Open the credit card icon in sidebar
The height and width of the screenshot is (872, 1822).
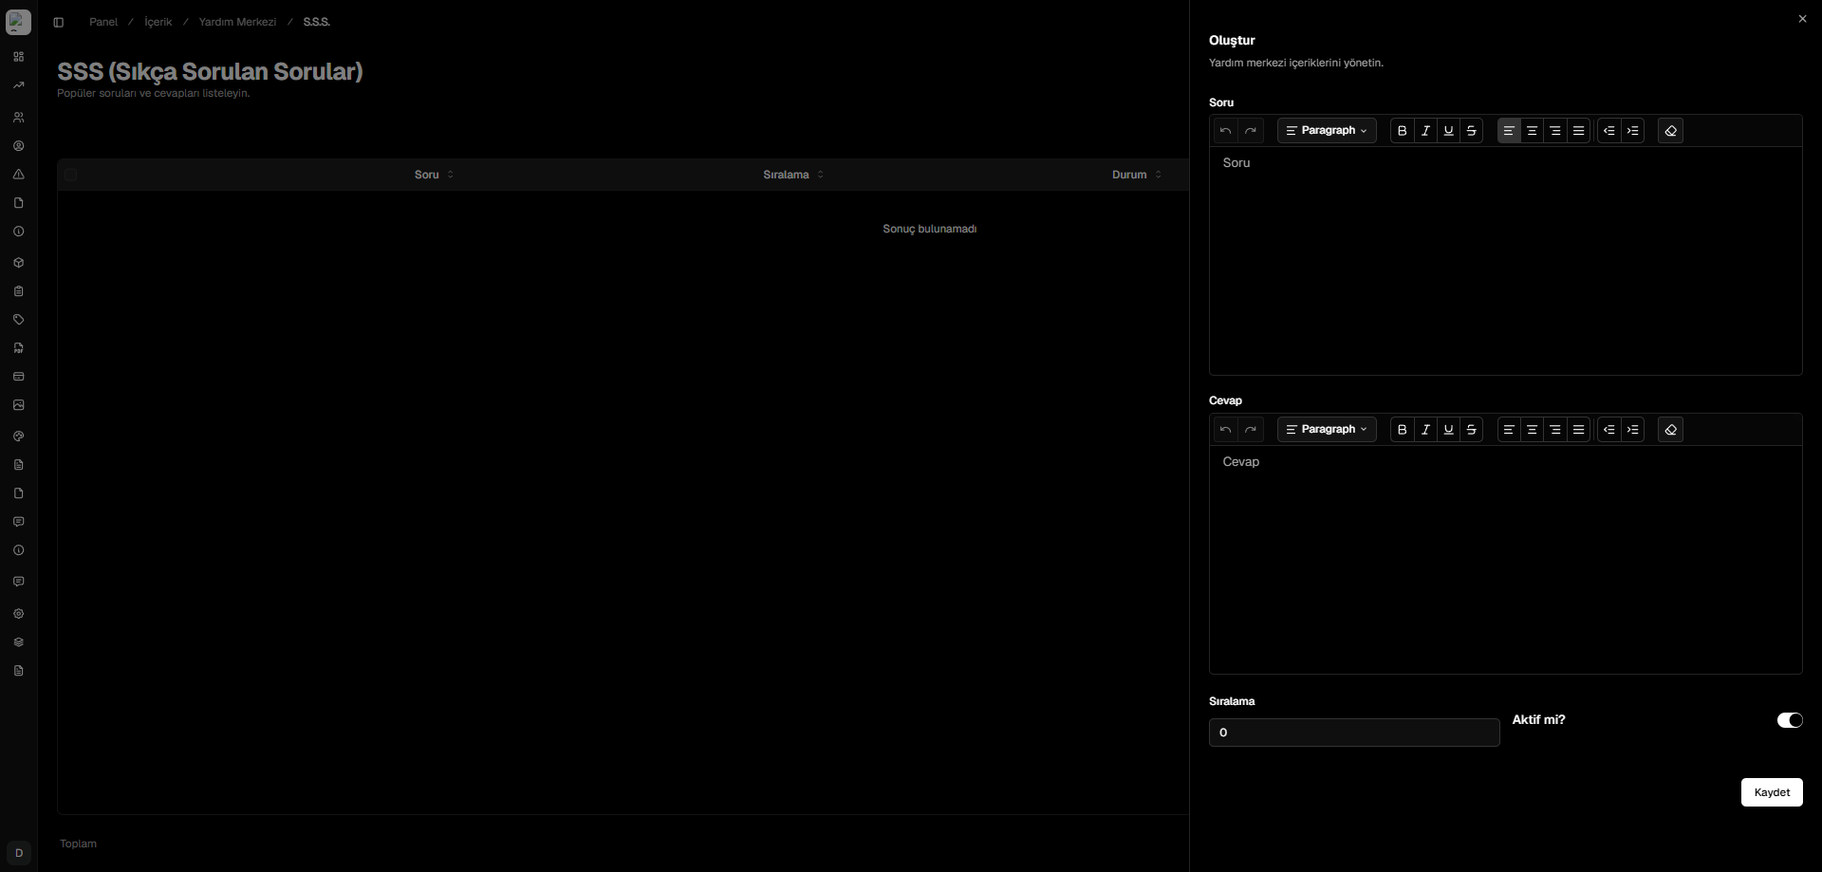pos(18,377)
